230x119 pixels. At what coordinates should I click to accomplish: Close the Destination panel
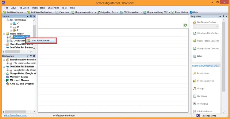tap(34, 56)
